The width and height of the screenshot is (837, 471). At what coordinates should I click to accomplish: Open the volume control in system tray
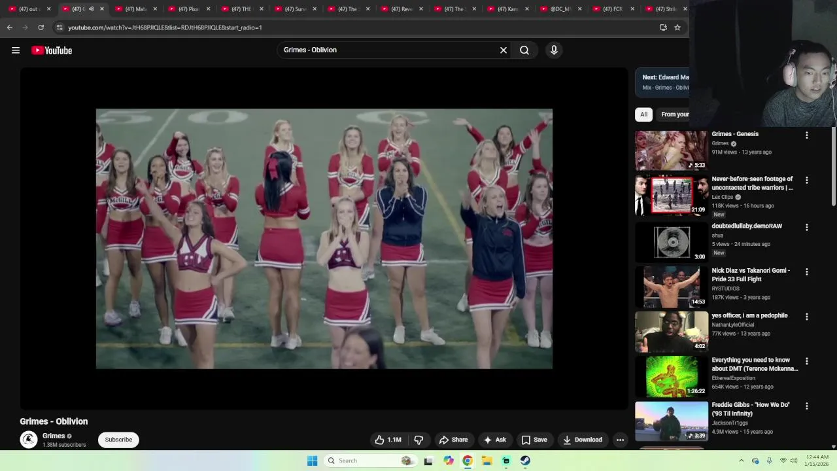coord(794,461)
